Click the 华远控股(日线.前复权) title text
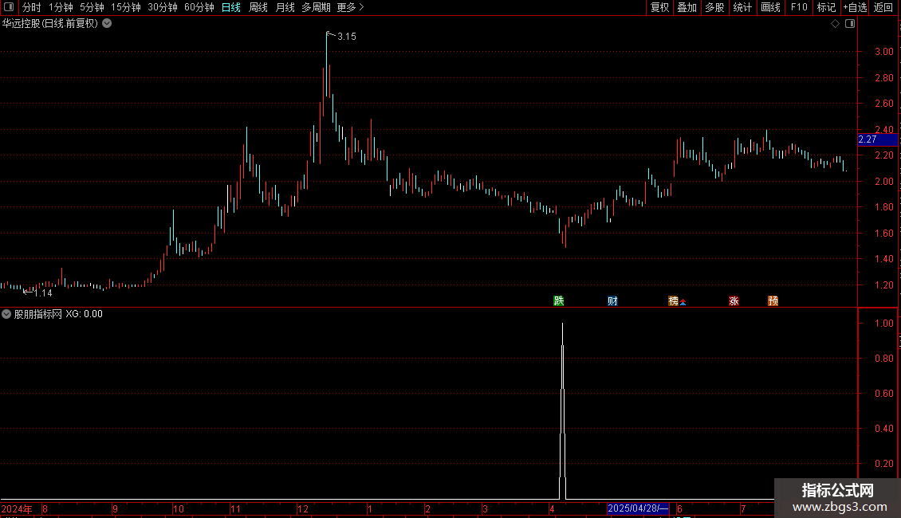Screen dimensions: 901x518 tap(50, 24)
